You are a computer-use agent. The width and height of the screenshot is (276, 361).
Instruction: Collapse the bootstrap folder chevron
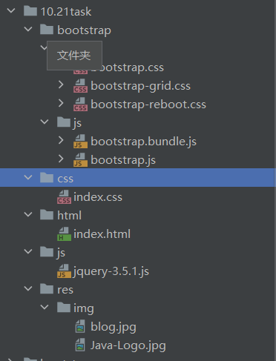click(x=28, y=30)
